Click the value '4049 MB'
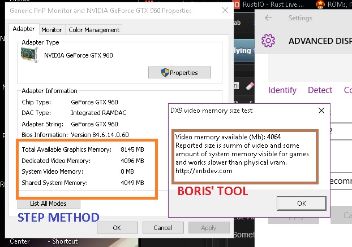 click(132, 183)
